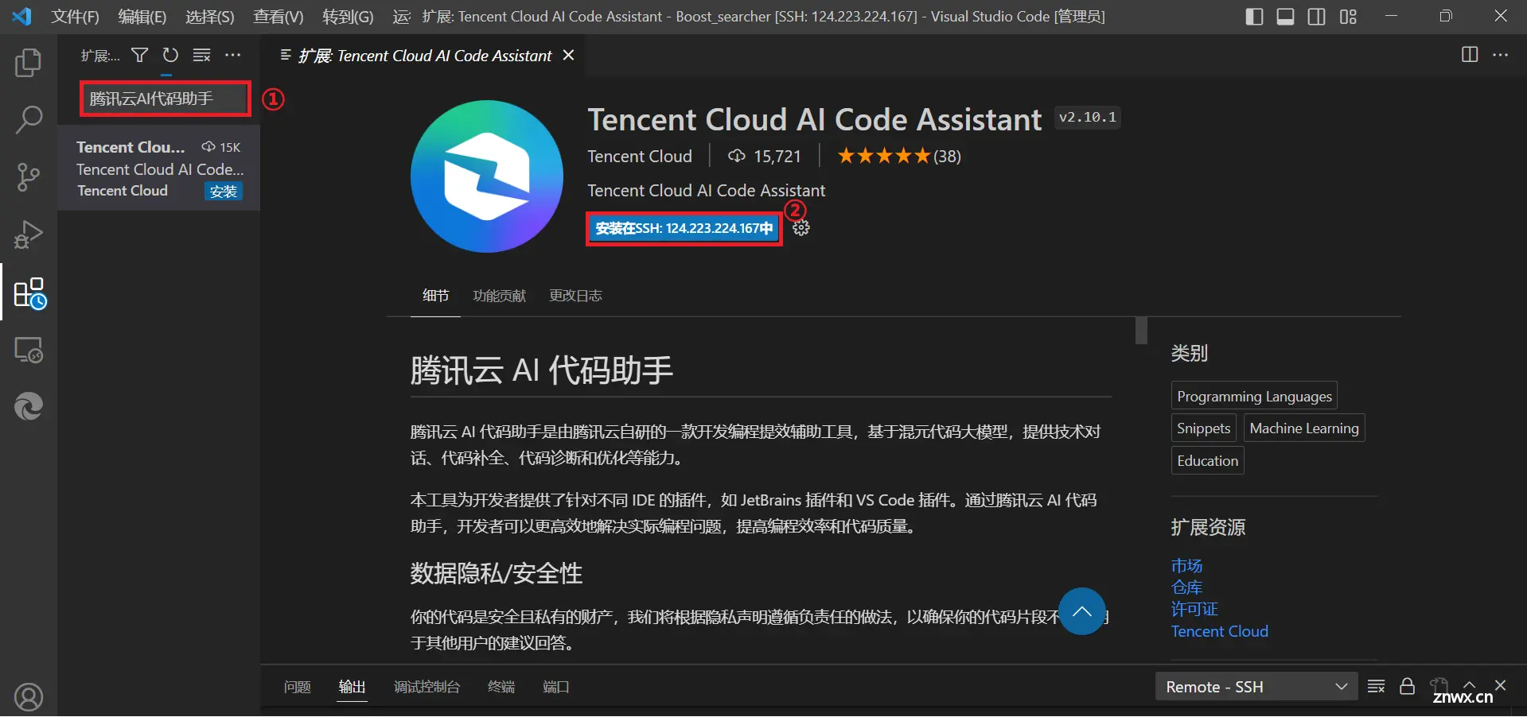The image size is (1527, 717).
Task: Open the 终端 panel tab
Action: tap(501, 687)
